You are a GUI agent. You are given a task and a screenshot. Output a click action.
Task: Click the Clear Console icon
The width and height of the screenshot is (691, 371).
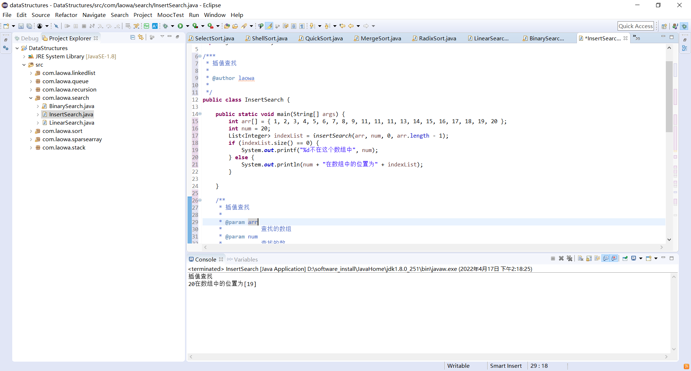pyautogui.click(x=581, y=258)
